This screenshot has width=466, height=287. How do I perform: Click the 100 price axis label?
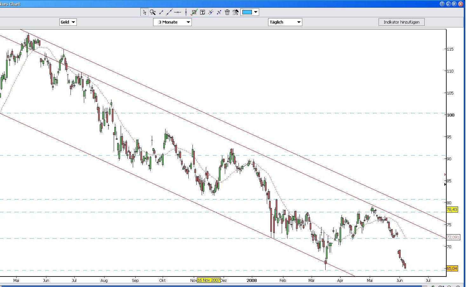450,115
